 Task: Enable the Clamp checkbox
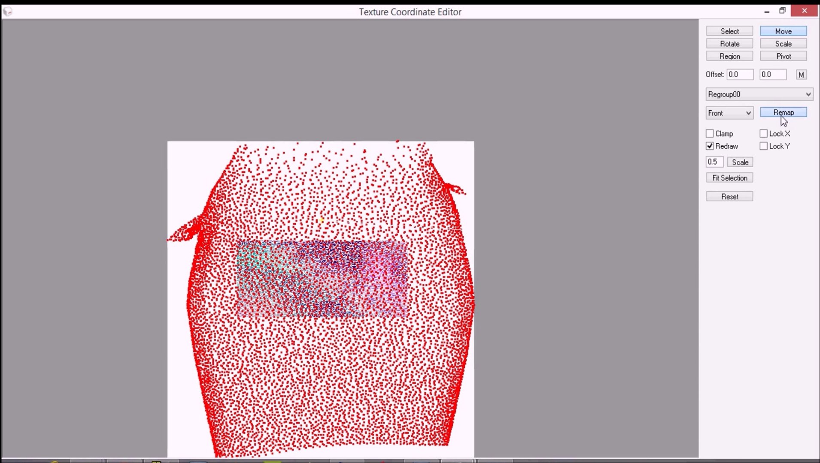[x=710, y=134]
